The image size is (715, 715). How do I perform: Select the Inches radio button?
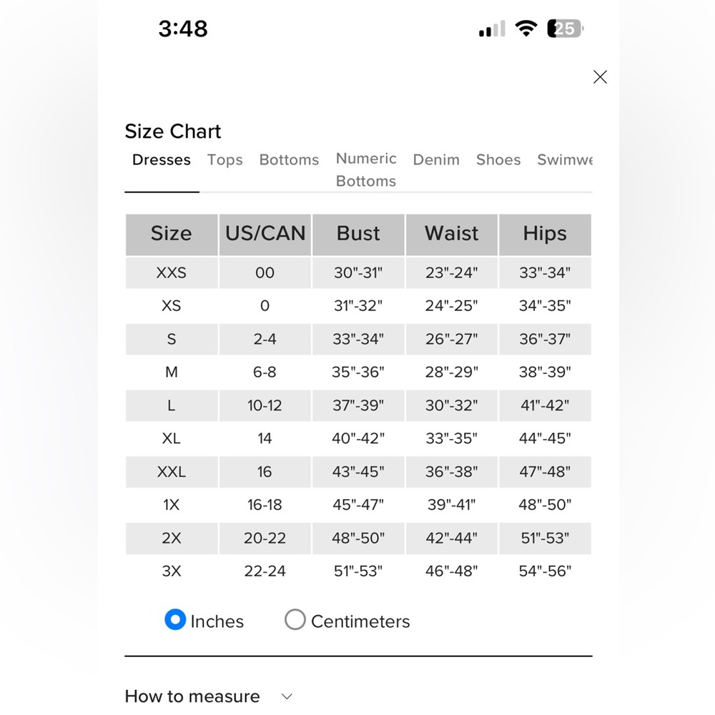click(x=175, y=620)
